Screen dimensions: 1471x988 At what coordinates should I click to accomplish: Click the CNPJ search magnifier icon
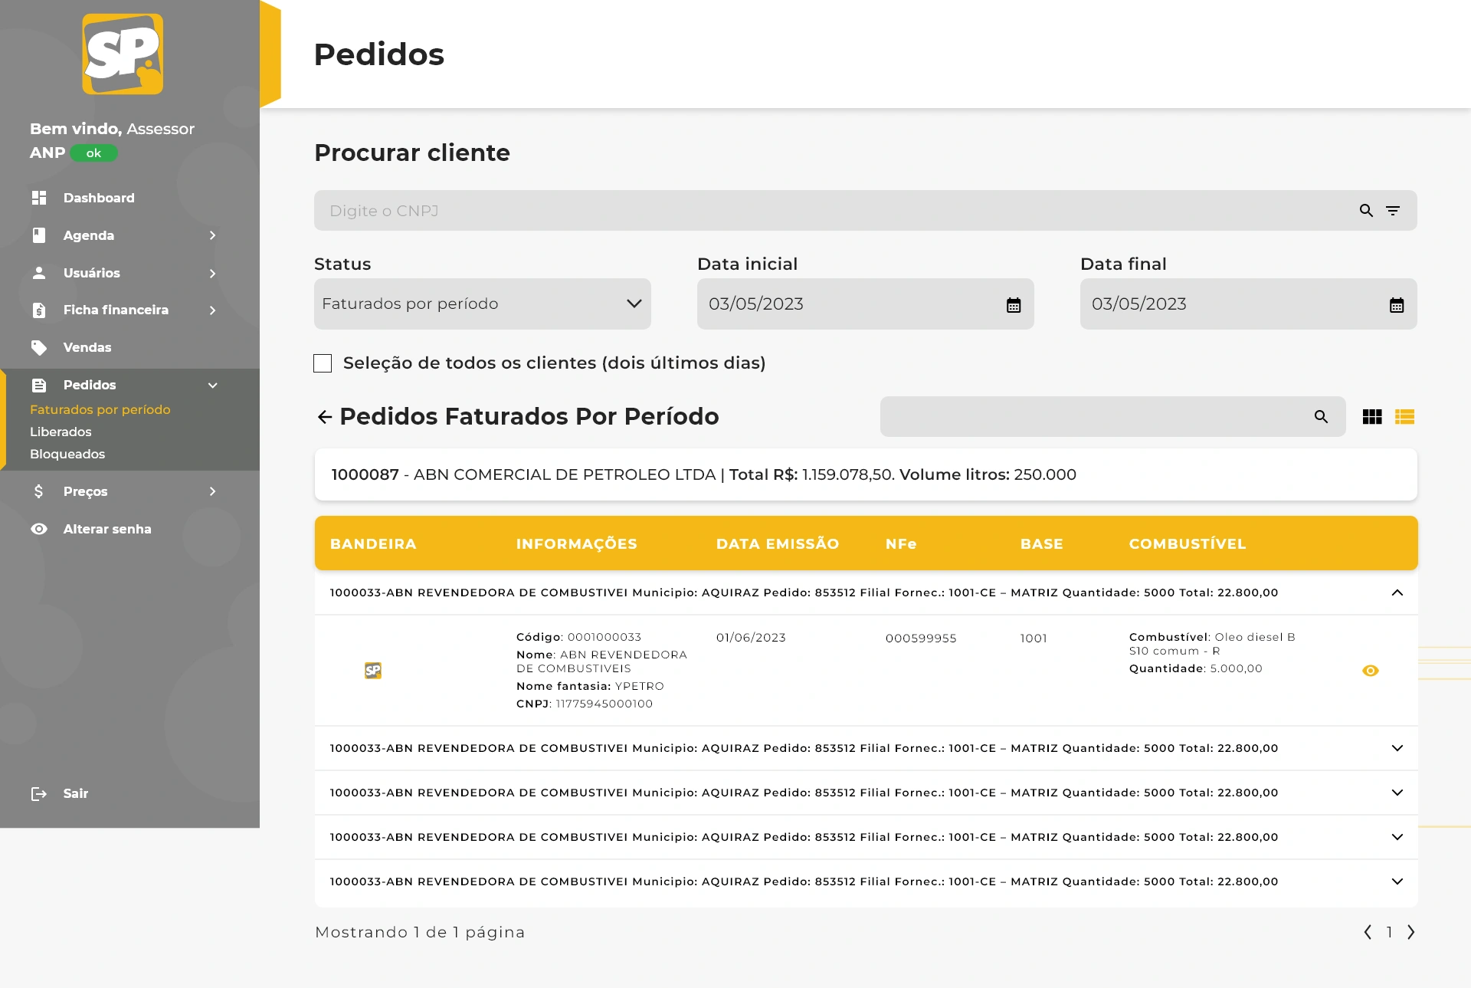(x=1366, y=211)
